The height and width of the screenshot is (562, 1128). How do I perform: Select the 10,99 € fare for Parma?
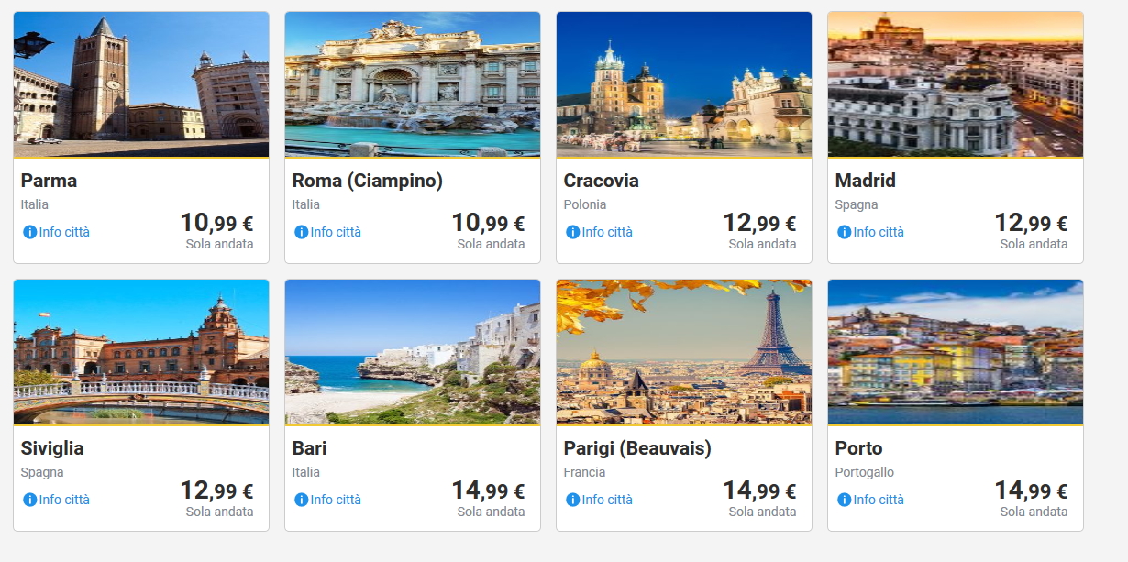216,223
